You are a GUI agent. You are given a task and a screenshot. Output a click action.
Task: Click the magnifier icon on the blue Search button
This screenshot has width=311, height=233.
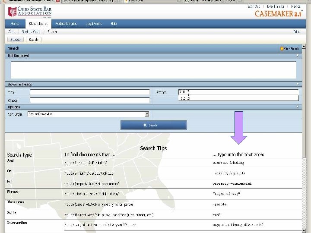pos(145,125)
